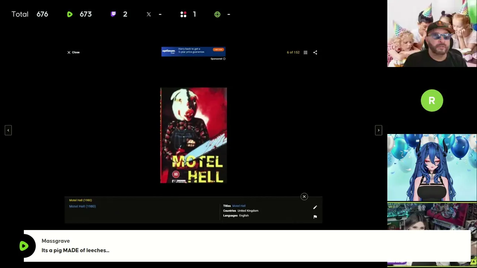Click the Kick icon beside Massgrave message

24,246
